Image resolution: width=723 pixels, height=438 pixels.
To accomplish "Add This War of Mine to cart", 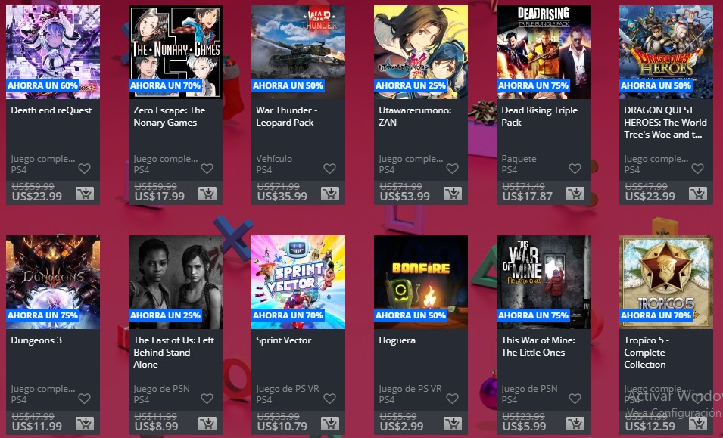I will (x=575, y=424).
